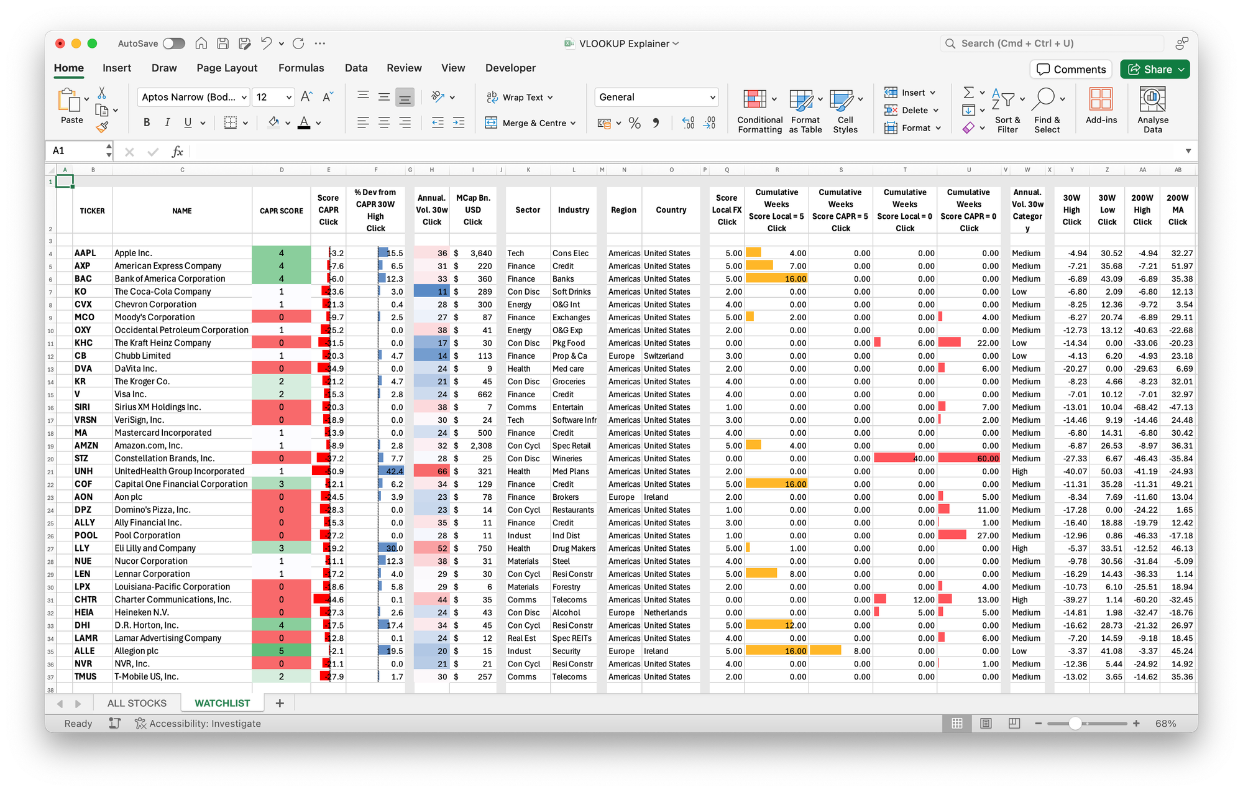Click the Percent Style icon
Image resolution: width=1243 pixels, height=792 pixels.
coord(635,123)
